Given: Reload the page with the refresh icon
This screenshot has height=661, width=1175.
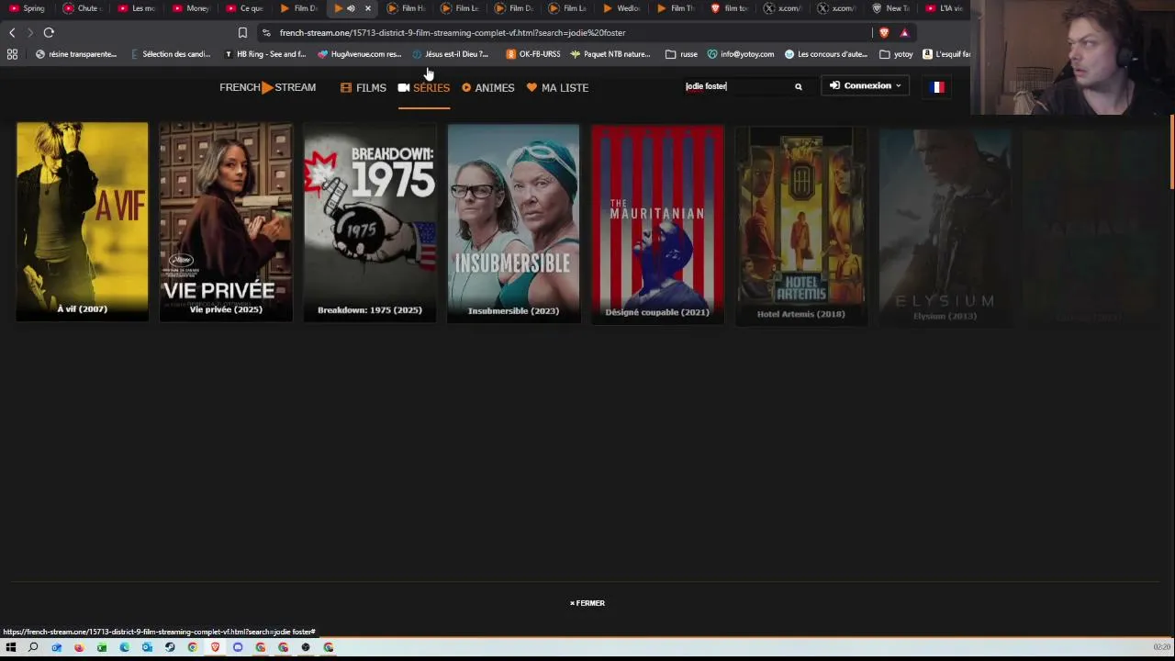Looking at the screenshot, I should [x=49, y=33].
